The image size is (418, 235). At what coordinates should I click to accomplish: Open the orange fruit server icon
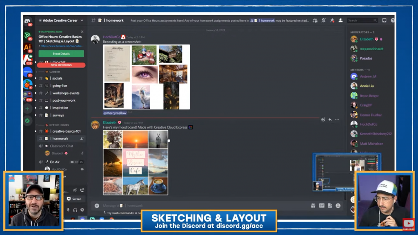27,84
